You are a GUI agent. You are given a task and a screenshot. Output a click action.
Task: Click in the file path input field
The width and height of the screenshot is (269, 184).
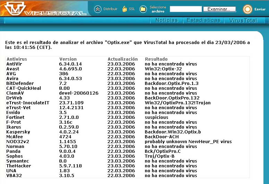click(x=186, y=9)
